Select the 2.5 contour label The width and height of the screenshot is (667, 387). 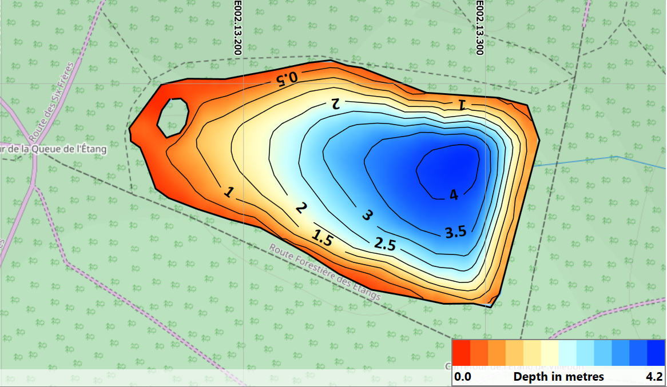[x=385, y=244]
